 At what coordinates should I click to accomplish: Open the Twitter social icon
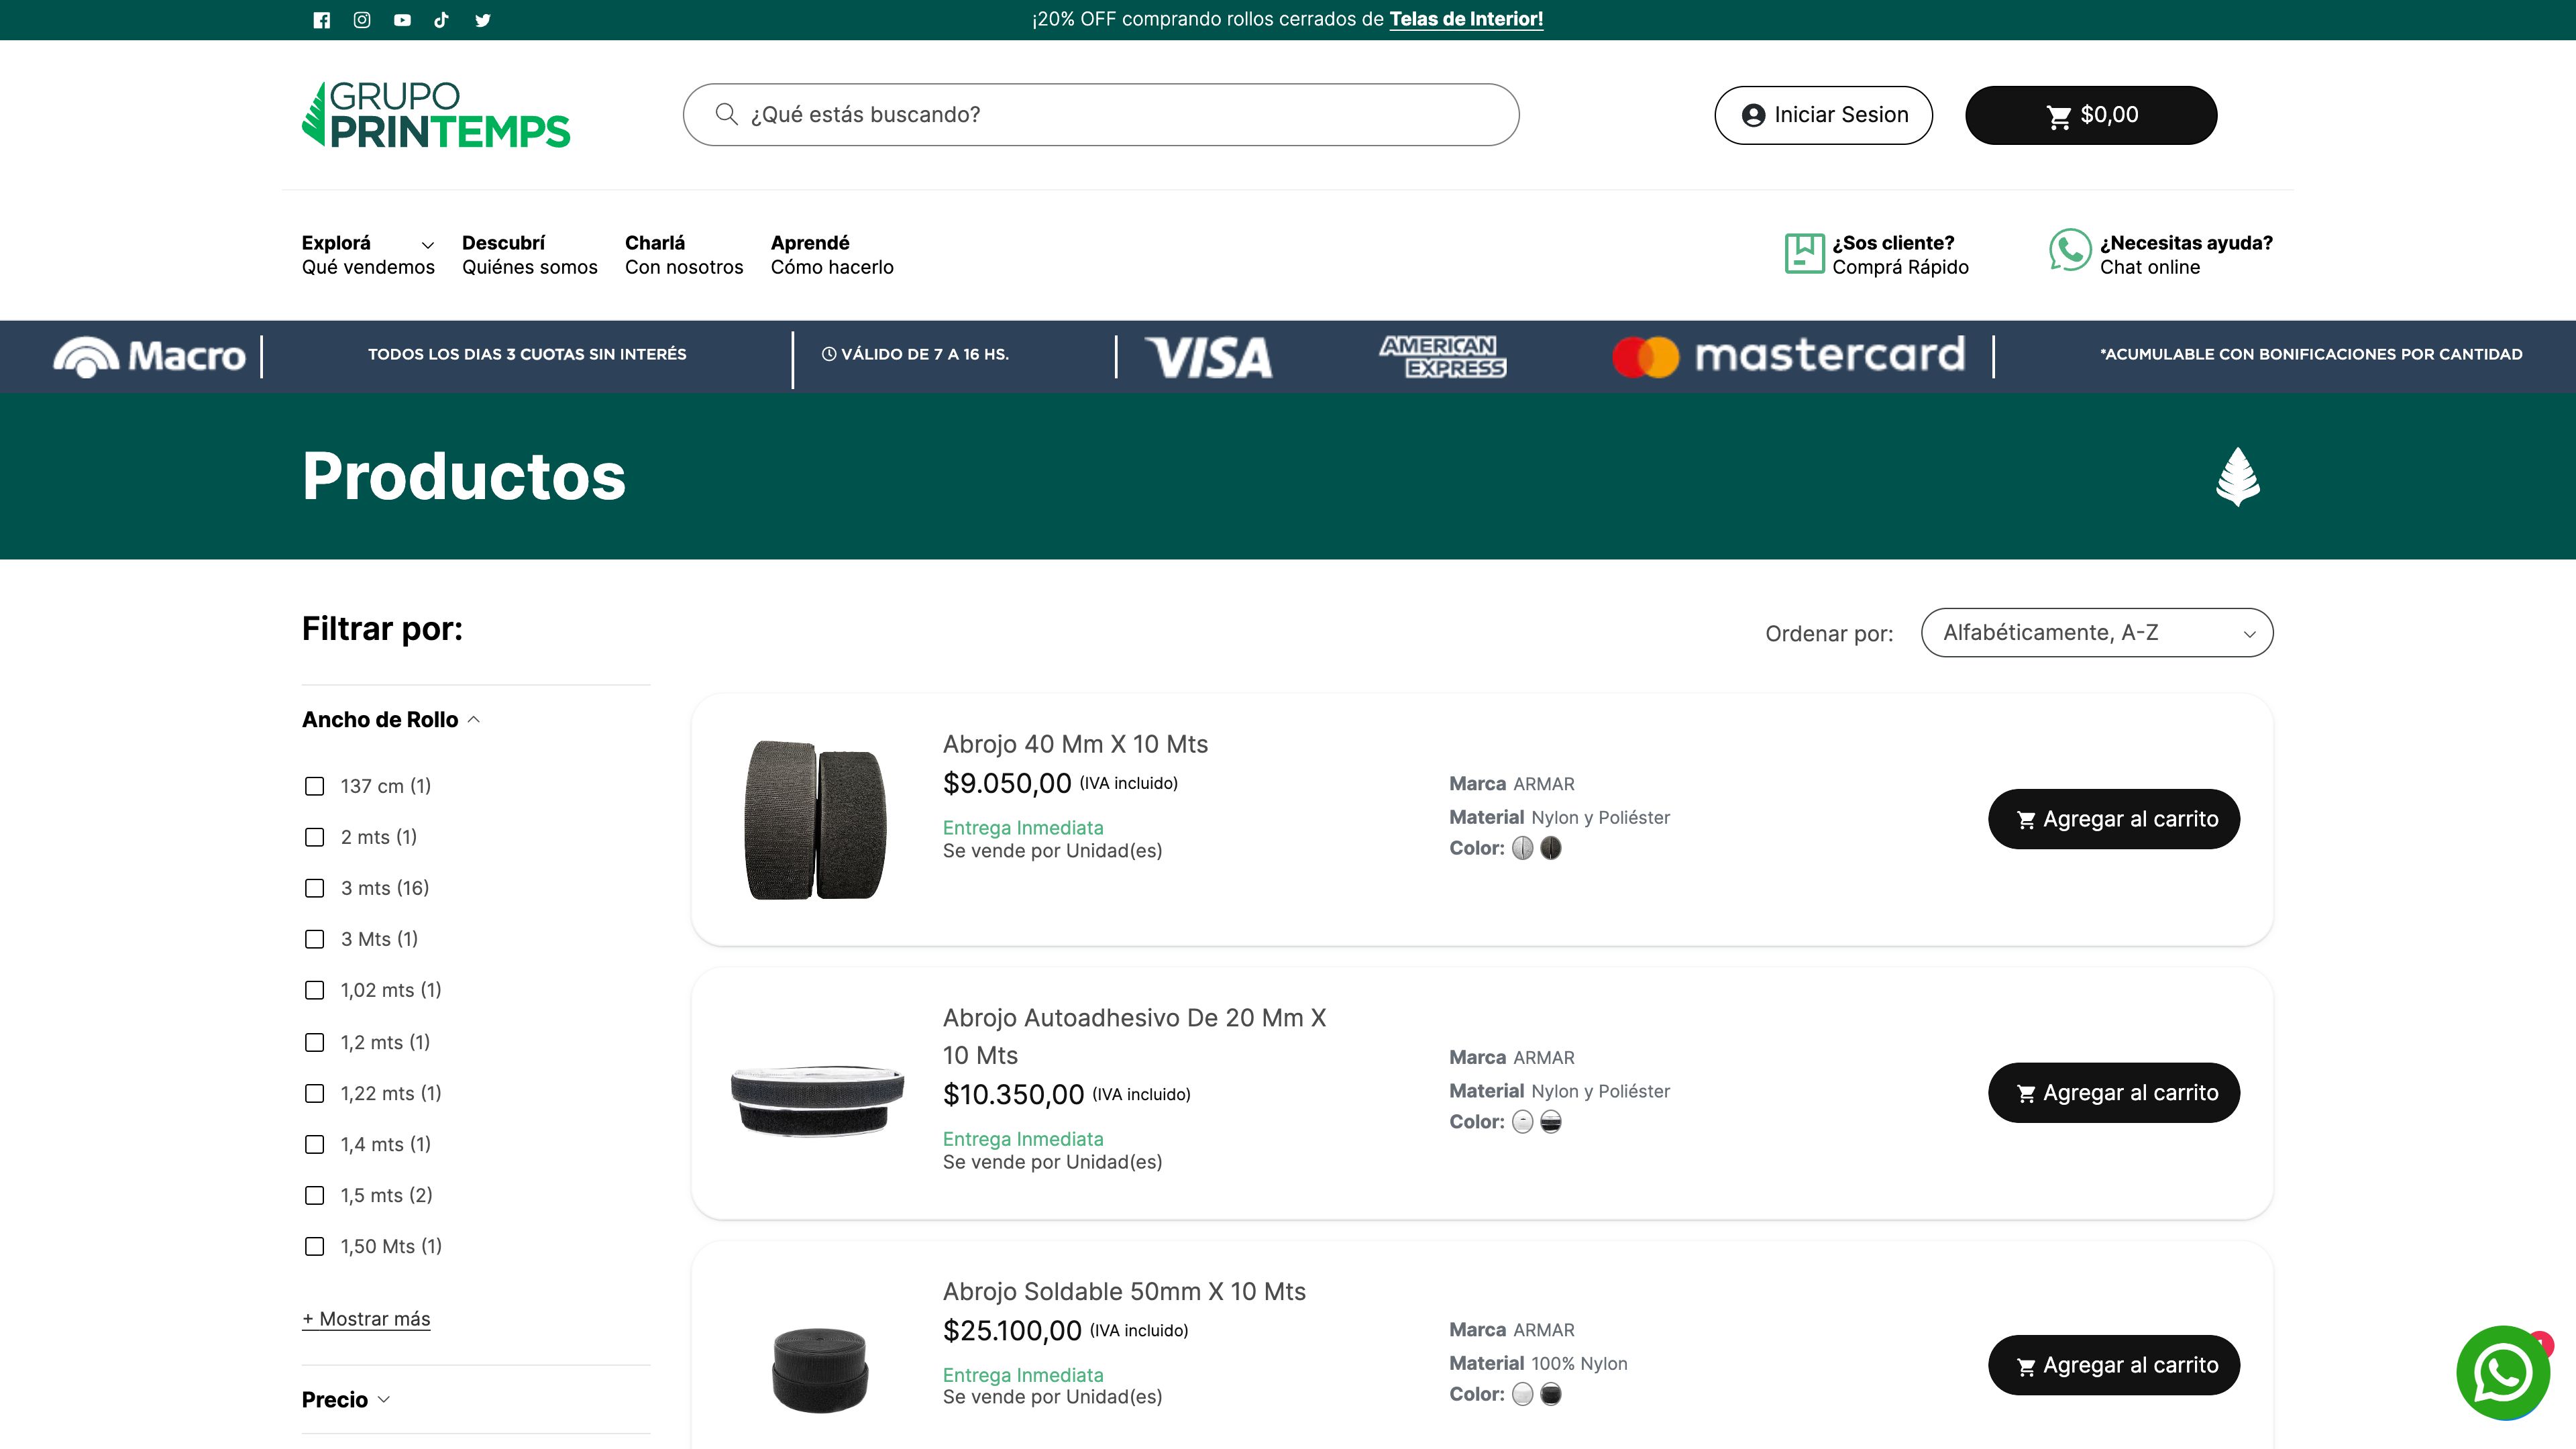click(x=483, y=20)
